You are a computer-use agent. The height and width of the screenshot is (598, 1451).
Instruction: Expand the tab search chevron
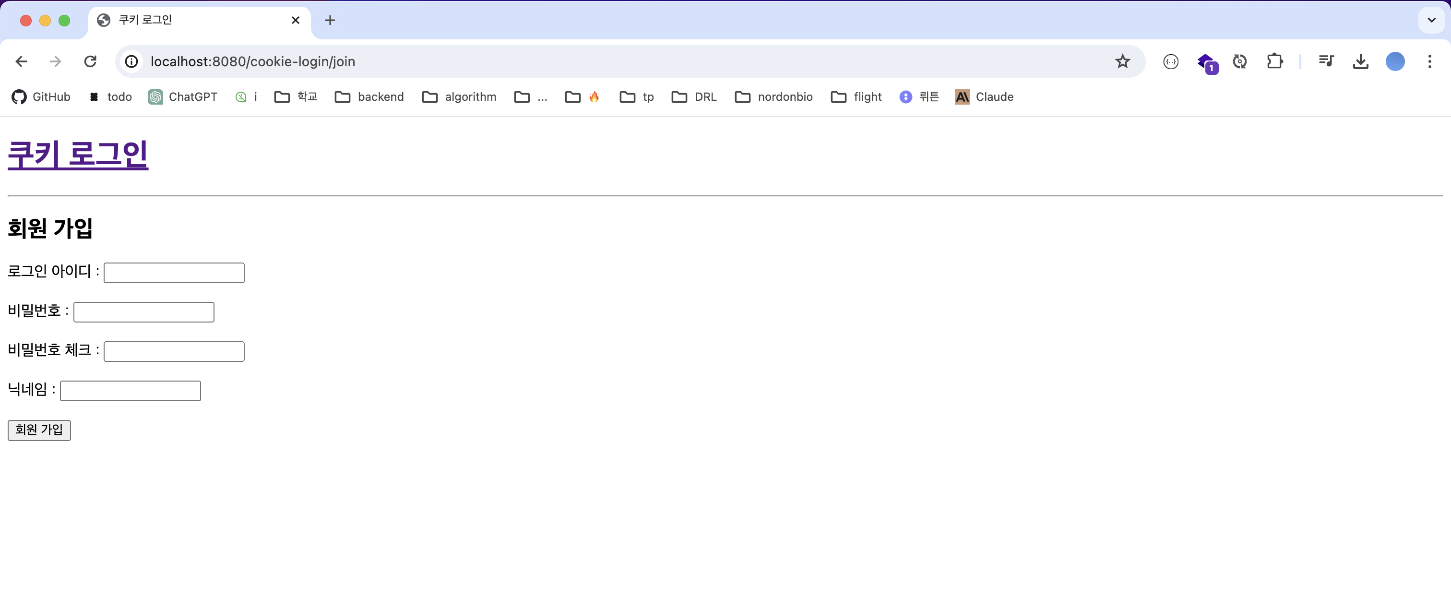tap(1431, 20)
